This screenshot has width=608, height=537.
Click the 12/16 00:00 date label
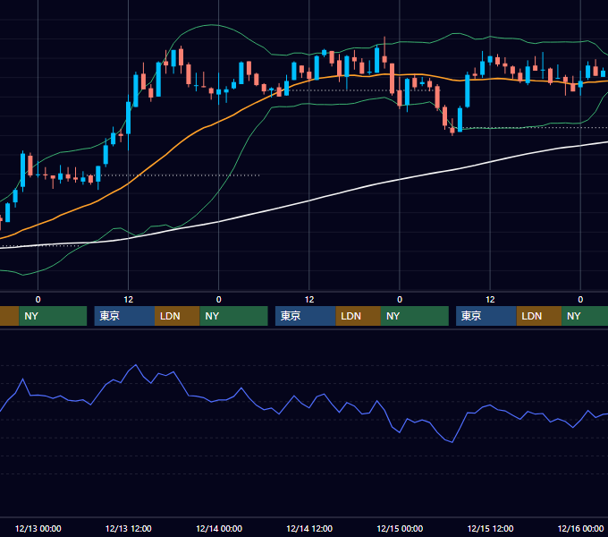(x=580, y=528)
